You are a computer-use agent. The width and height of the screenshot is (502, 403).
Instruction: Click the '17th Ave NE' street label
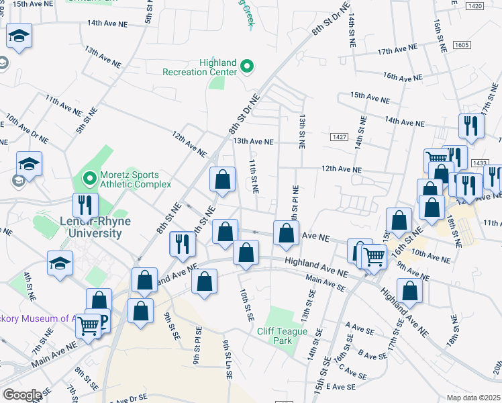coord(397,49)
